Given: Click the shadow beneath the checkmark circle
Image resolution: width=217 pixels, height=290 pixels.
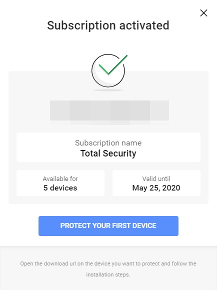Looking at the screenshot, I should tap(108, 90).
